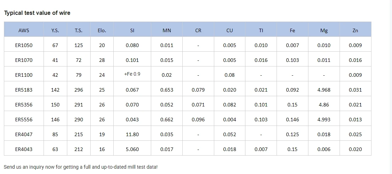Click the 'Send us an inquiry' text
This screenshot has width=392, height=174.
pos(80,167)
